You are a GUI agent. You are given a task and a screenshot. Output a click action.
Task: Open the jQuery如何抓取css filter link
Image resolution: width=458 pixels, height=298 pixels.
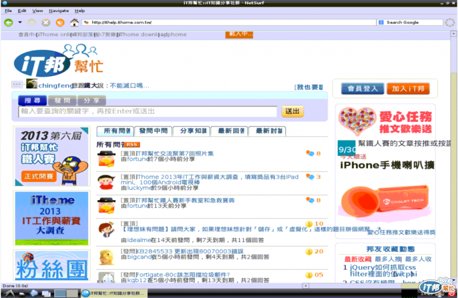click(383, 271)
